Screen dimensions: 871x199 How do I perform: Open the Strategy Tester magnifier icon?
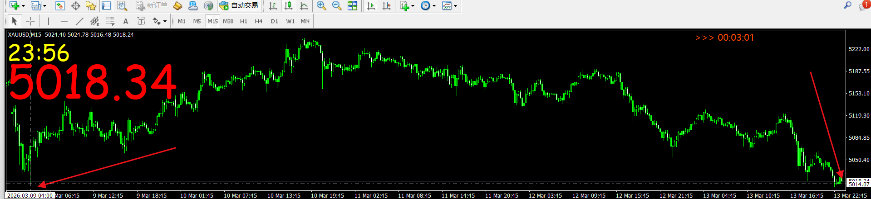122,5
